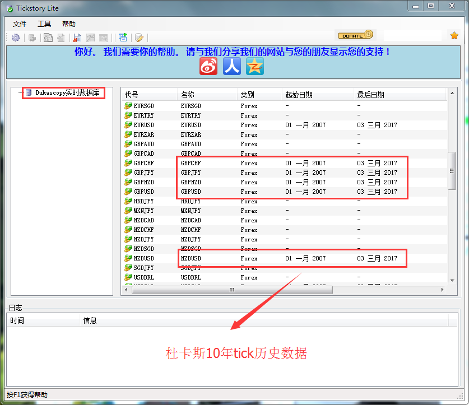
Task: Click the NZDJPY symbol icon
Action: [x=128, y=239]
